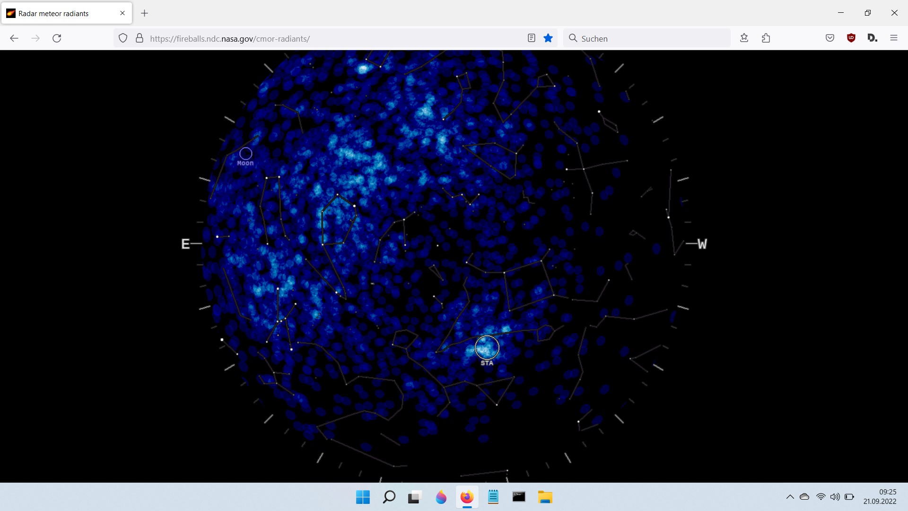Open a new tab with plus button
Screen dimensions: 908x511
145,13
